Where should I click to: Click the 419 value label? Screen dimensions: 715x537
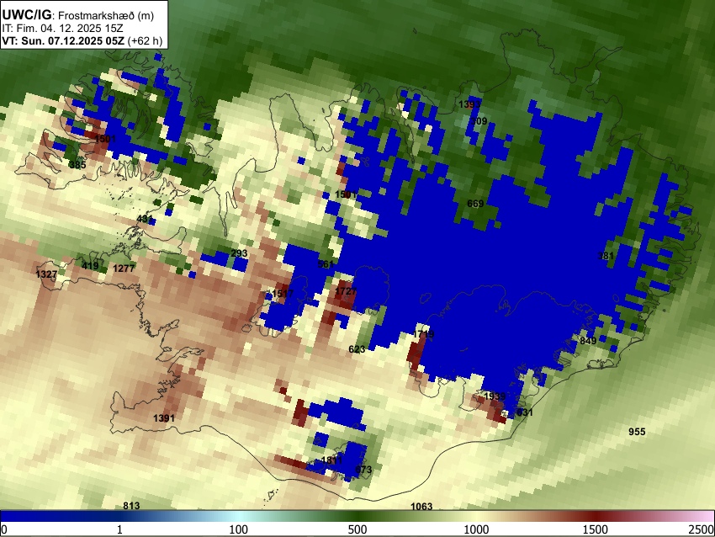(90, 266)
